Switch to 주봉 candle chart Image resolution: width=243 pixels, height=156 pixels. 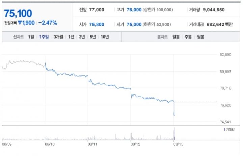(x=188, y=37)
